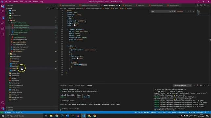Open the status bar notifications bell
Screen dimensions: 211x118
click(208, 112)
